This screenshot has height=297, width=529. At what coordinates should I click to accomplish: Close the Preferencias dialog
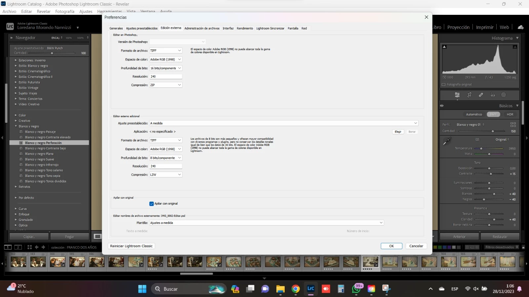pyautogui.click(x=426, y=17)
